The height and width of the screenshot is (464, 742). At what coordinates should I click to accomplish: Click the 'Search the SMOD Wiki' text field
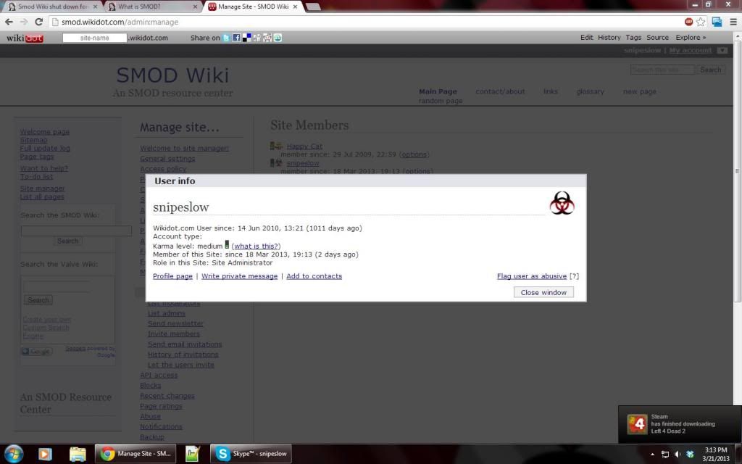coord(76,231)
